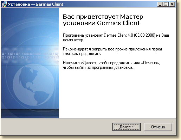Screen dimensions: 181x140
Task: Open the installer icon in title bar
Action: 5,4
